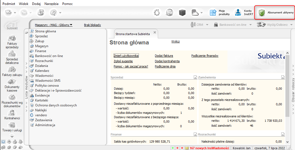Click the Dodaj fakturę link
This screenshot has height=150, width=295.
point(164,56)
